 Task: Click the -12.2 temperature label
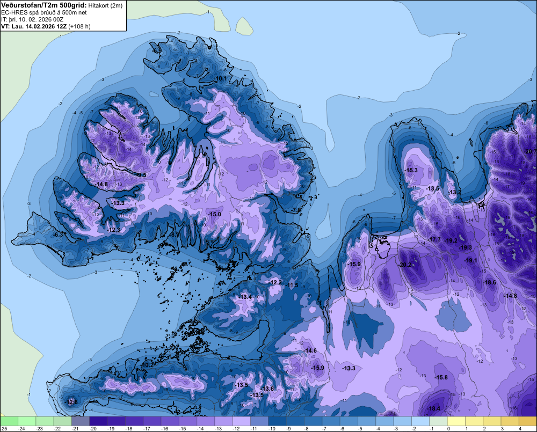click(x=275, y=282)
